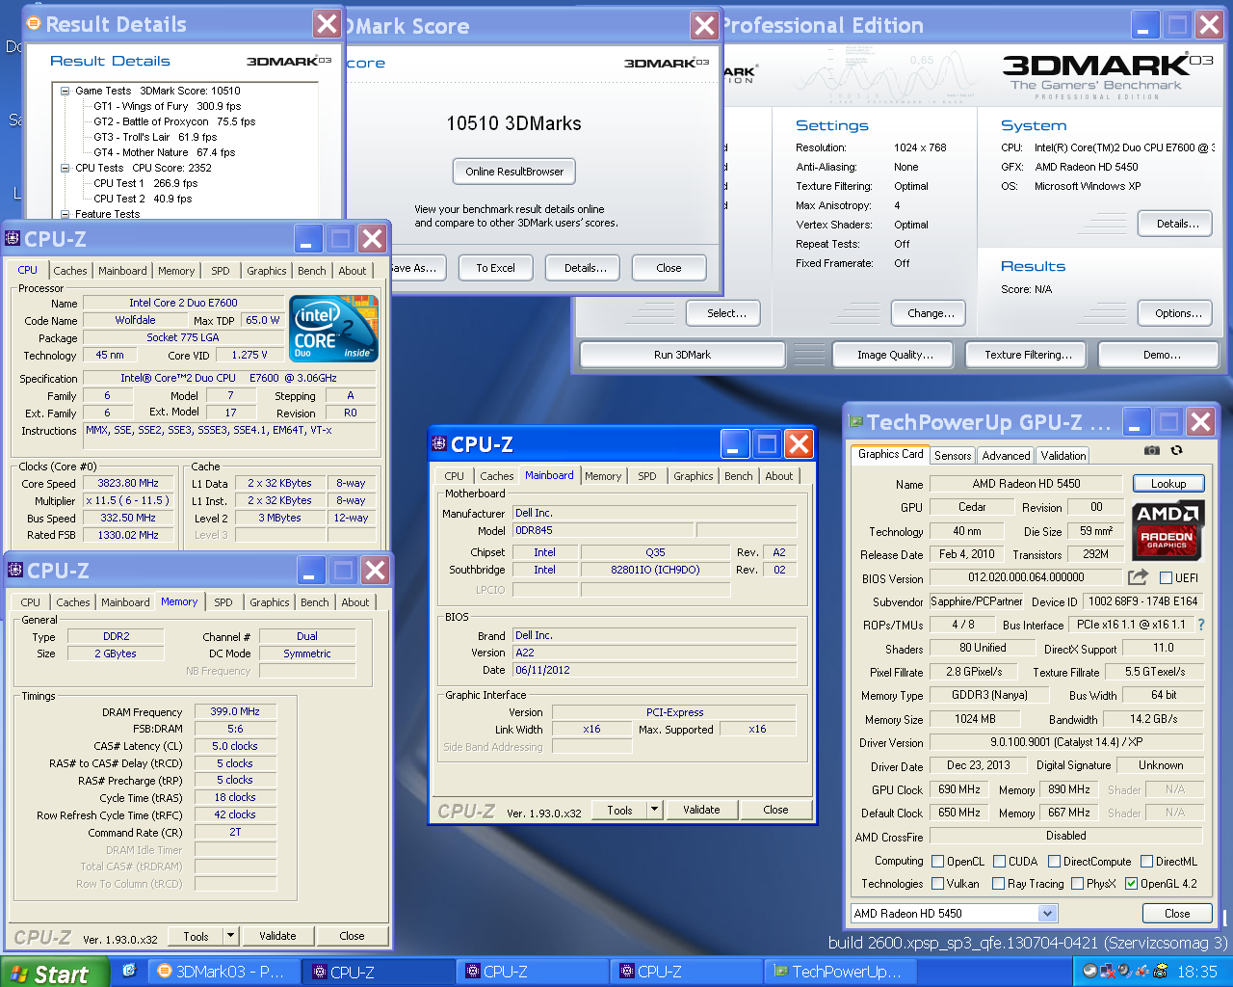Toggle the UEFI checkbox in GPU-Z
The image size is (1233, 987).
coord(1166,578)
